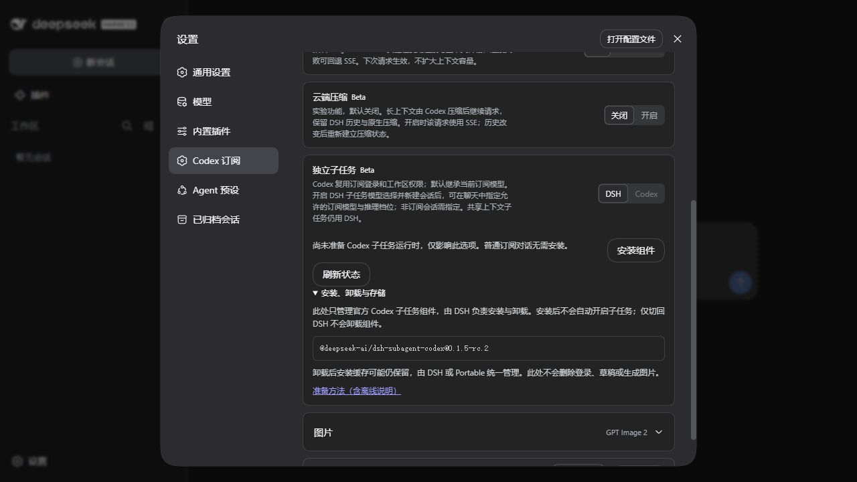
Task: Choose DSH for 独立子任务
Action: [x=613, y=193]
